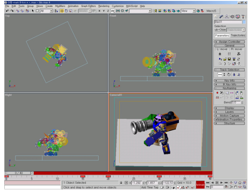The width and height of the screenshot is (250, 193).
Task: Activate the Select and Rotate tool
Action: pos(66,11)
